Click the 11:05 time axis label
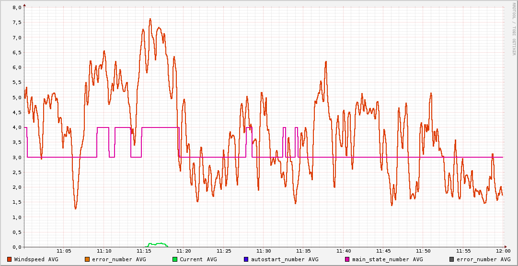Screen dimensions: 518x266 pyautogui.click(x=64, y=251)
